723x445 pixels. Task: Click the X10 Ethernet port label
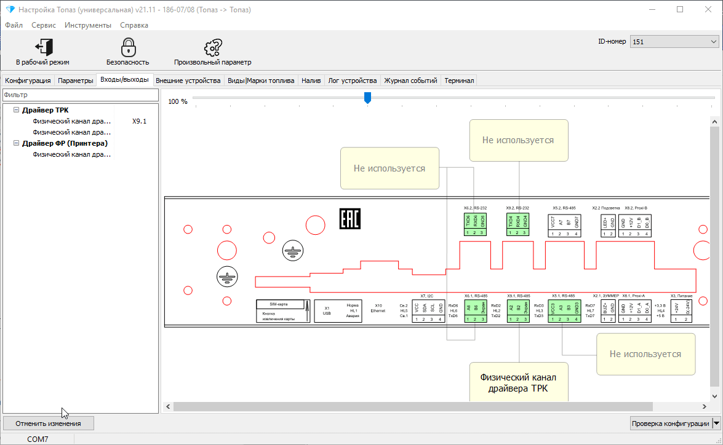(x=378, y=308)
